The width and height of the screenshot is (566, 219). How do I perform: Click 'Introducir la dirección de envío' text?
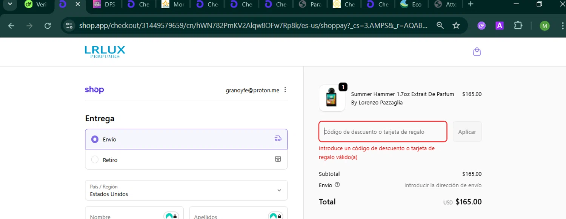pyautogui.click(x=443, y=185)
